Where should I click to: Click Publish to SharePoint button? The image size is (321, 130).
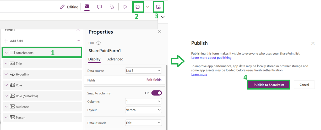[269, 85]
